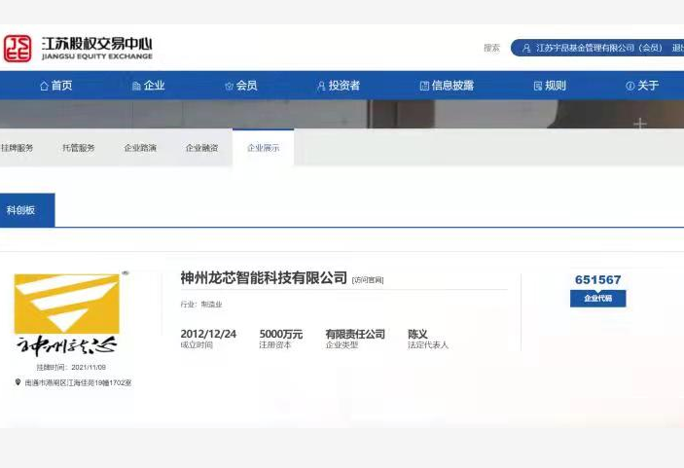The width and height of the screenshot is (684, 468).
Task: Switch to the 挂牌服务 tab
Action: tap(17, 148)
